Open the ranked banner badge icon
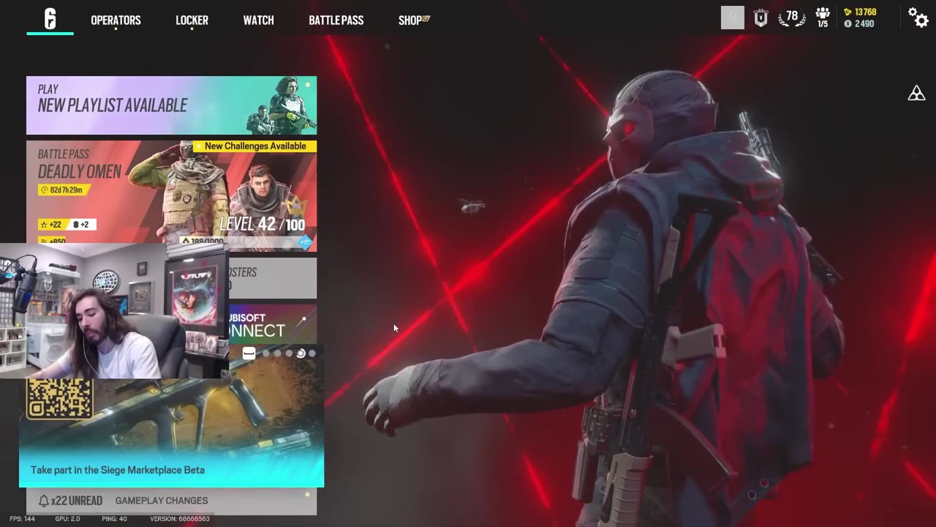The height and width of the screenshot is (527, 936). pos(760,18)
